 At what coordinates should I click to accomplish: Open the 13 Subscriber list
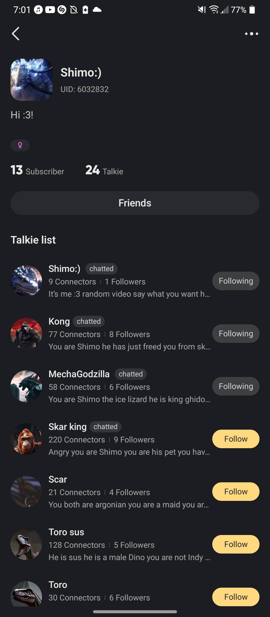(37, 171)
